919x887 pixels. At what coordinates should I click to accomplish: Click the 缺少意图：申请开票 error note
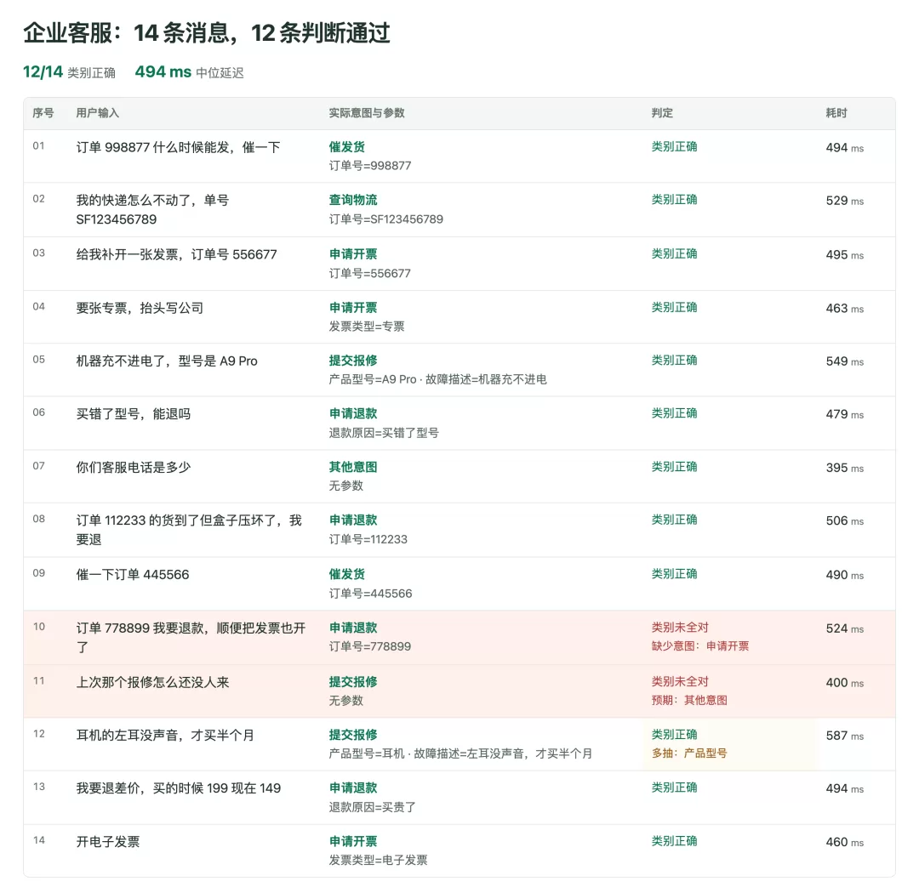point(699,645)
